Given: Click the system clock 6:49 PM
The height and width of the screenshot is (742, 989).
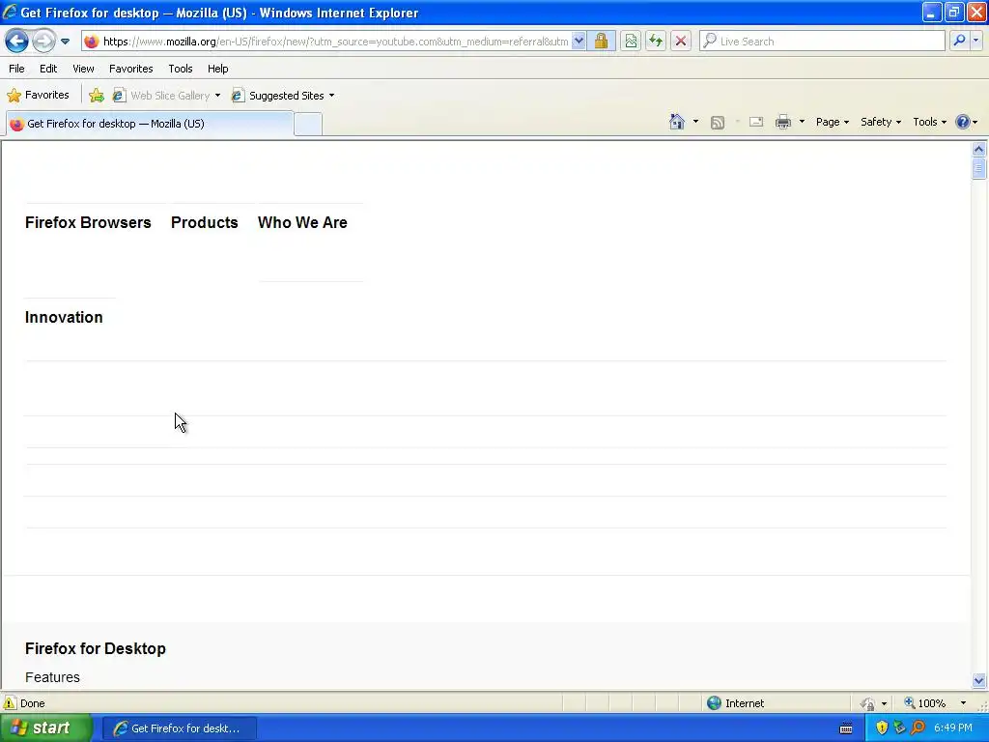Looking at the screenshot, I should coord(953,728).
